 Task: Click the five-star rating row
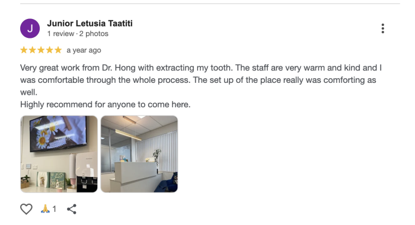[x=41, y=50]
